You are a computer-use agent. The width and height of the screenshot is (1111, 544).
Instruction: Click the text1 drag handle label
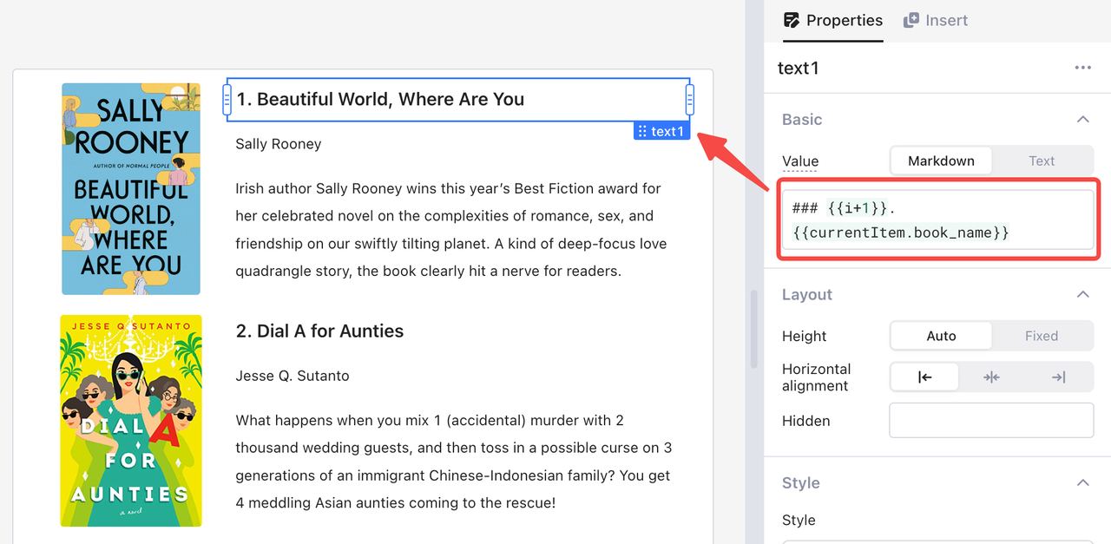pyautogui.click(x=661, y=131)
